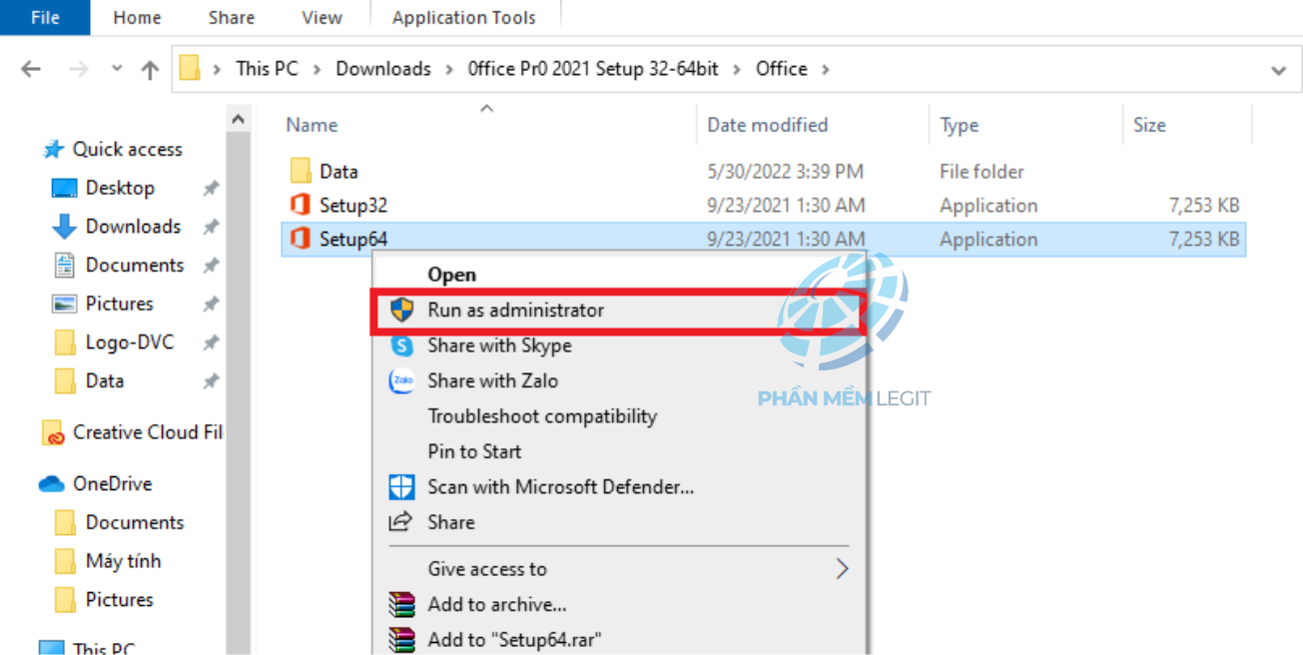
Task: Open Downloads in the sidebar
Action: [133, 227]
